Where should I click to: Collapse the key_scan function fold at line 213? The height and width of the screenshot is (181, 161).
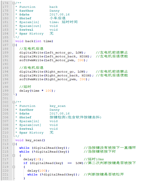[14, 144]
